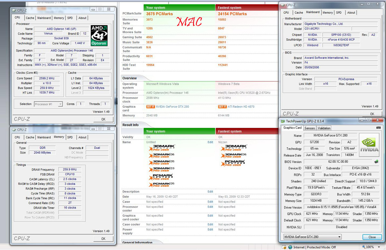Click Fastest system's 3DMark Vantage badge
The image size is (386, 250).
click(234, 148)
